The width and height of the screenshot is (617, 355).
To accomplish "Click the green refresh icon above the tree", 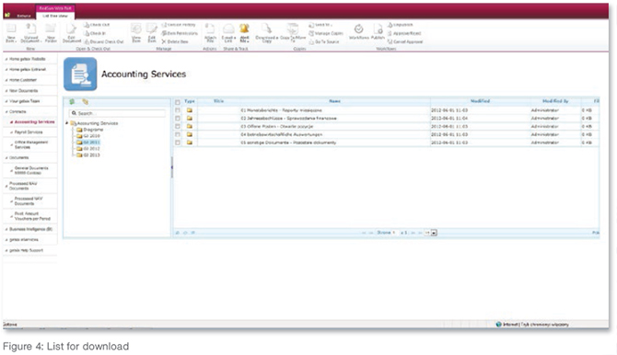I will tap(72, 102).
